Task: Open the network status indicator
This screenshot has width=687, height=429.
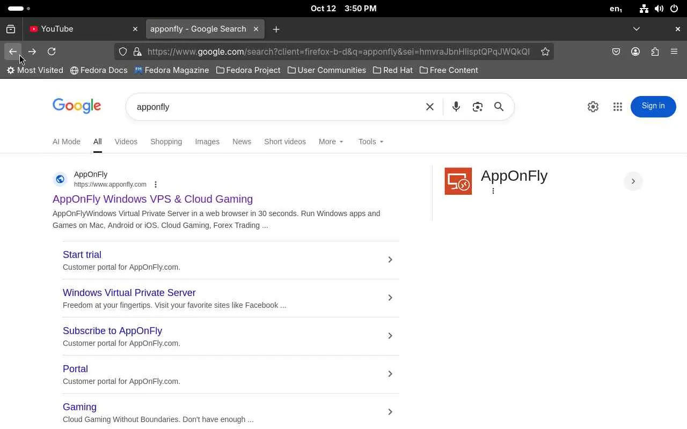Action: [644, 9]
